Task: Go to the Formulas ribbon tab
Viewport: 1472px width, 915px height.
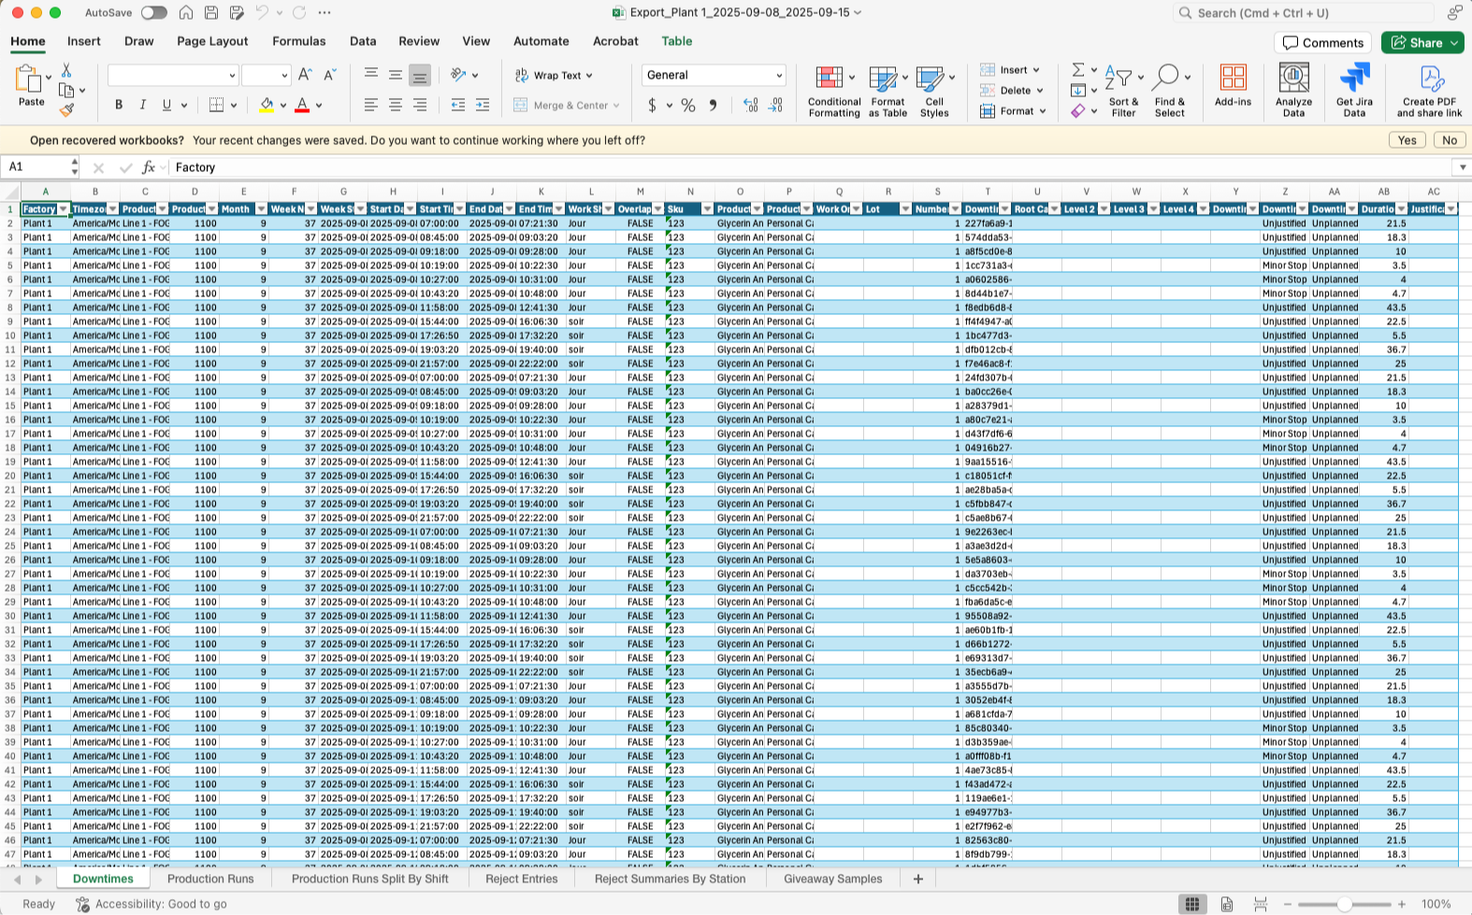Action: 299,41
